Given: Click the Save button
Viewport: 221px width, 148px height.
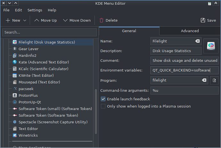Looking at the screenshot, I should [x=208, y=20].
